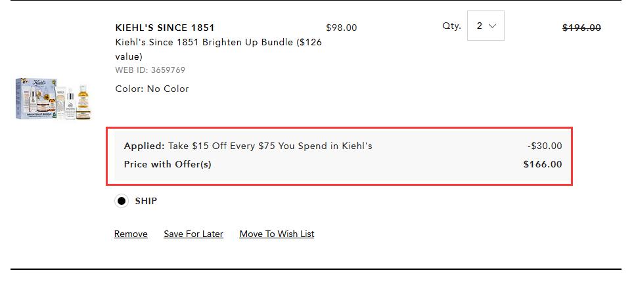This screenshot has width=634, height=281.
Task: Click the $166.00 final price
Action: coord(543,164)
